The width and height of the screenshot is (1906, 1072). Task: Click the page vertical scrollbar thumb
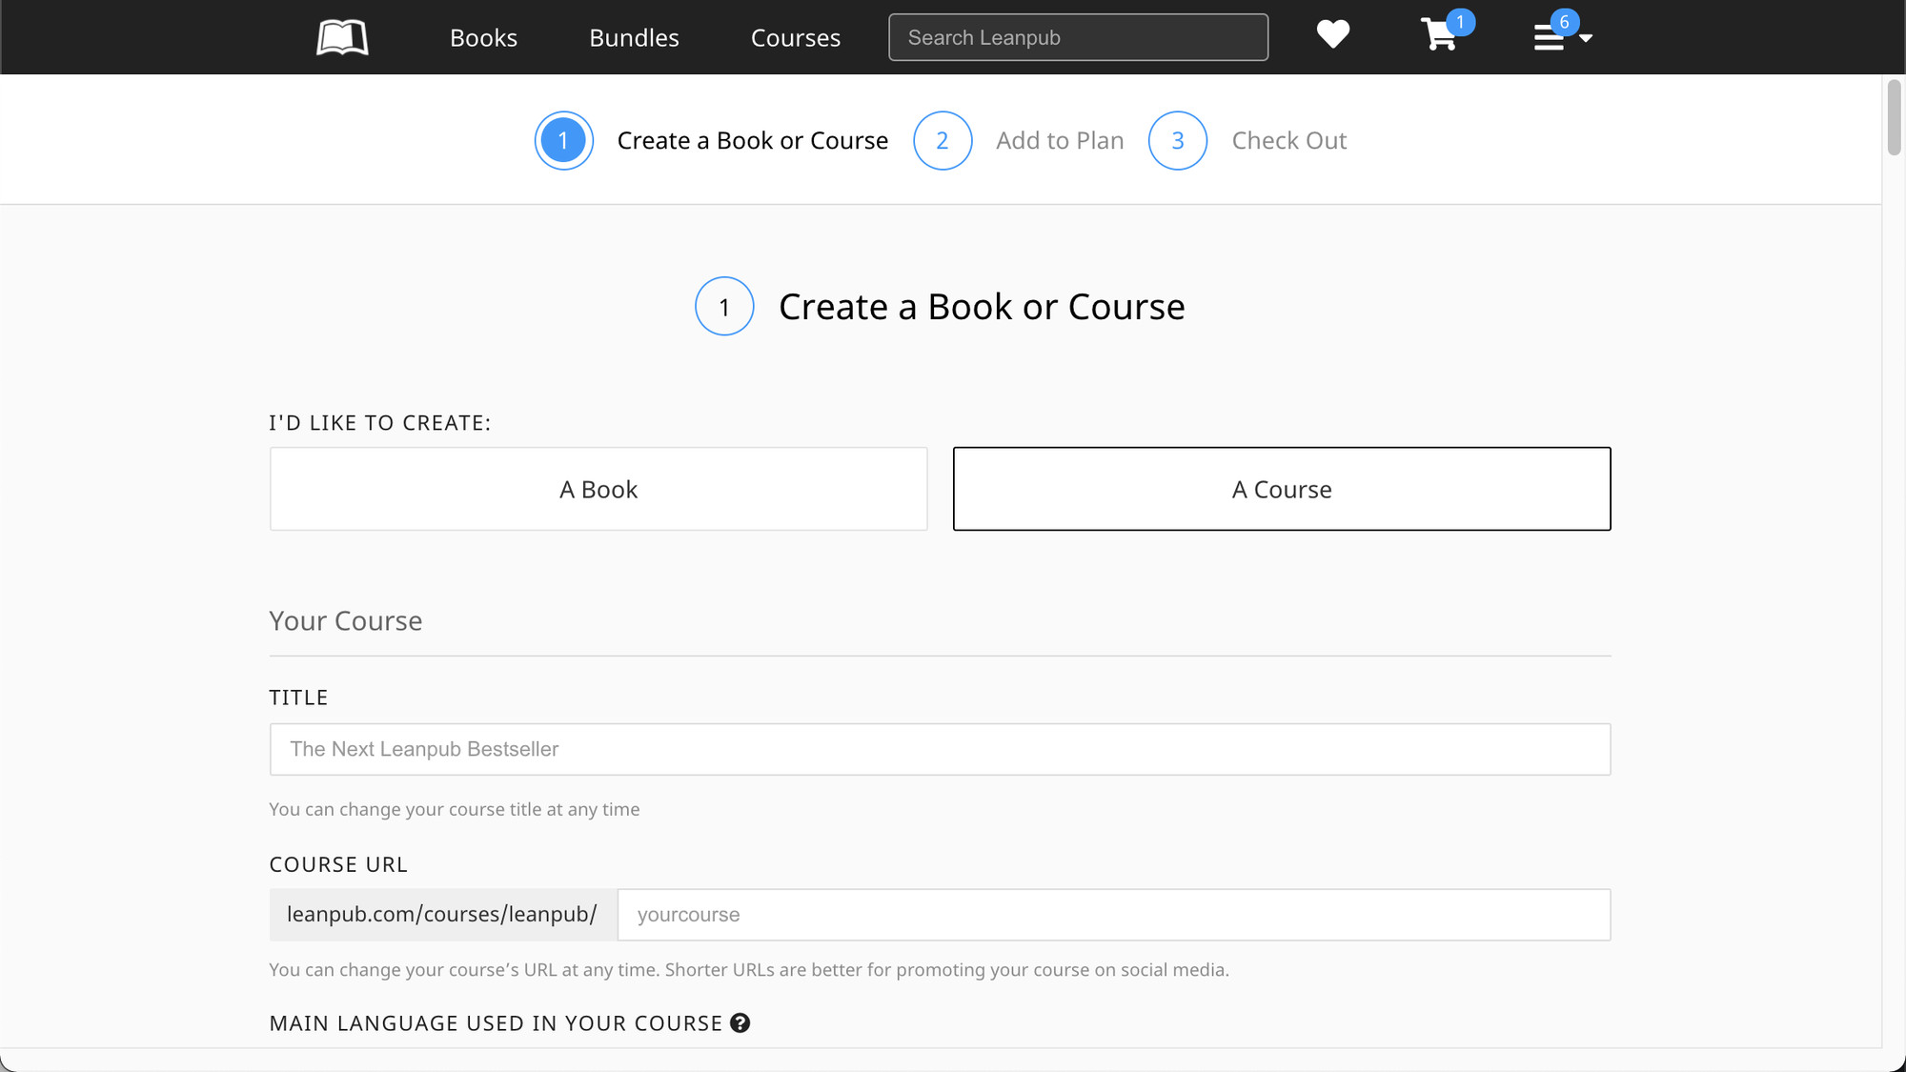pyautogui.click(x=1894, y=117)
